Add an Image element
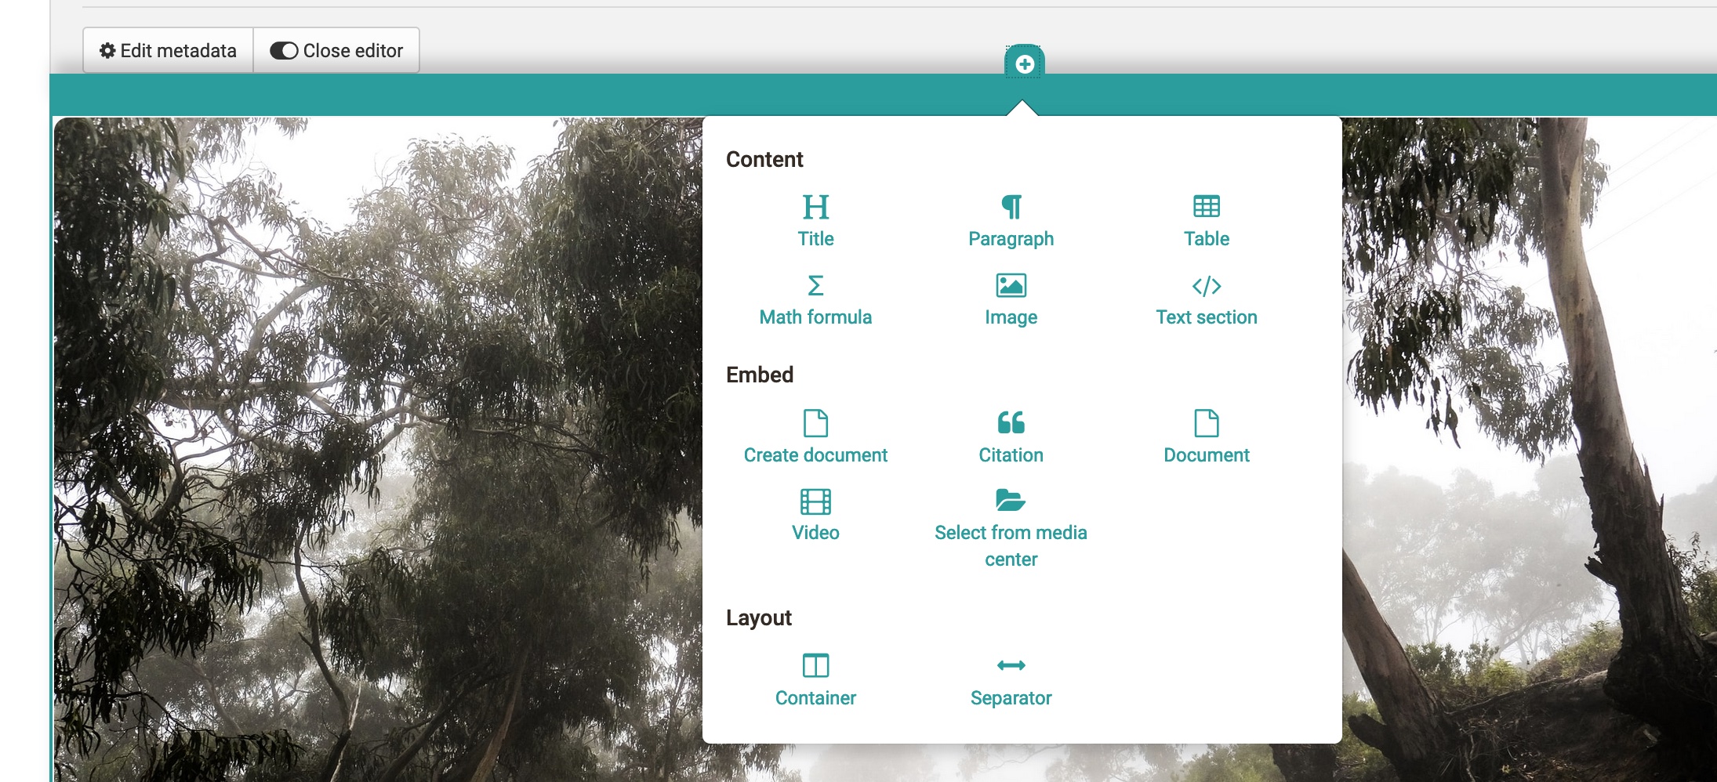 pyautogui.click(x=1011, y=300)
